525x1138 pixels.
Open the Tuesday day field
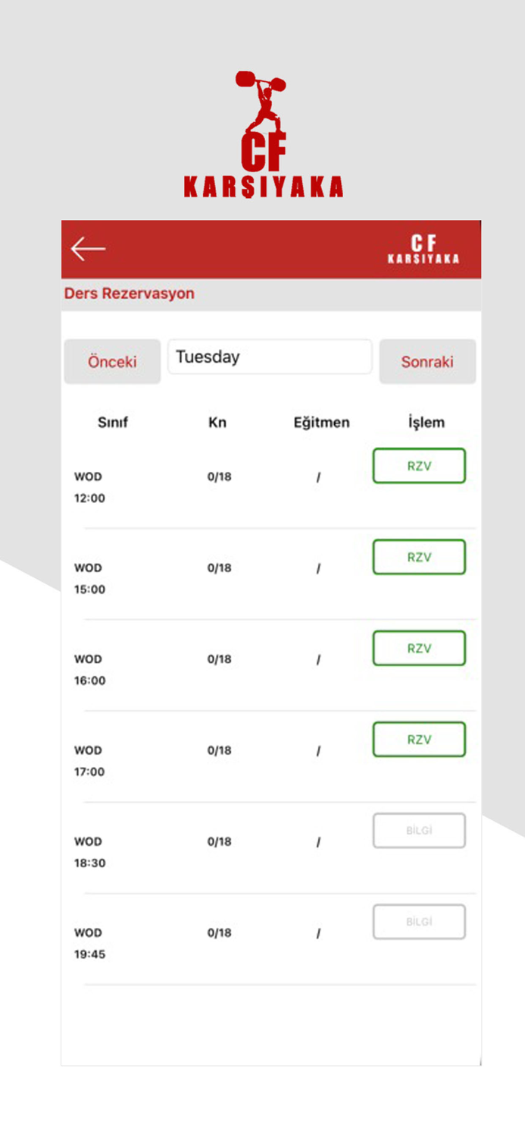coord(270,357)
